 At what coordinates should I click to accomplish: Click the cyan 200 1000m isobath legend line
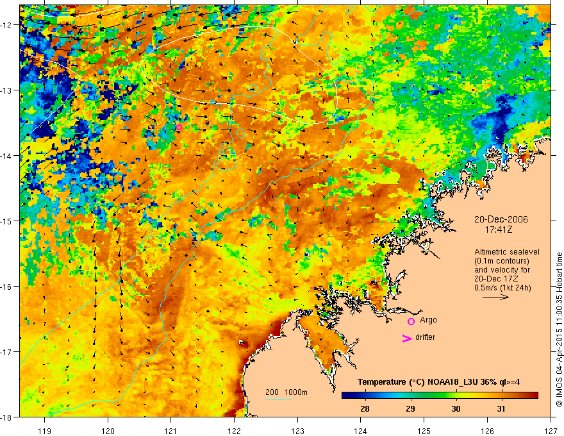pyautogui.click(x=278, y=399)
